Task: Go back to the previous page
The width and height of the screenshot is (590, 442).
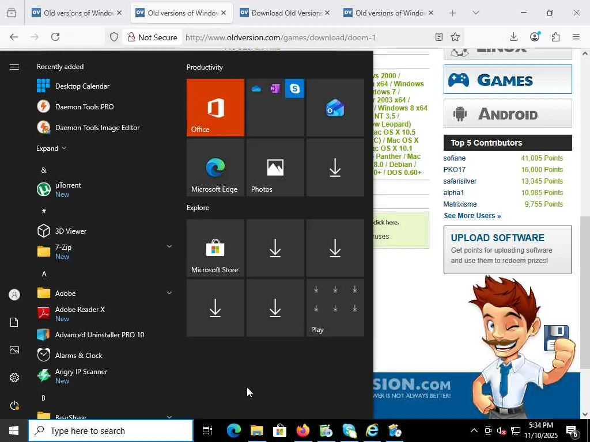Action: click(14, 37)
